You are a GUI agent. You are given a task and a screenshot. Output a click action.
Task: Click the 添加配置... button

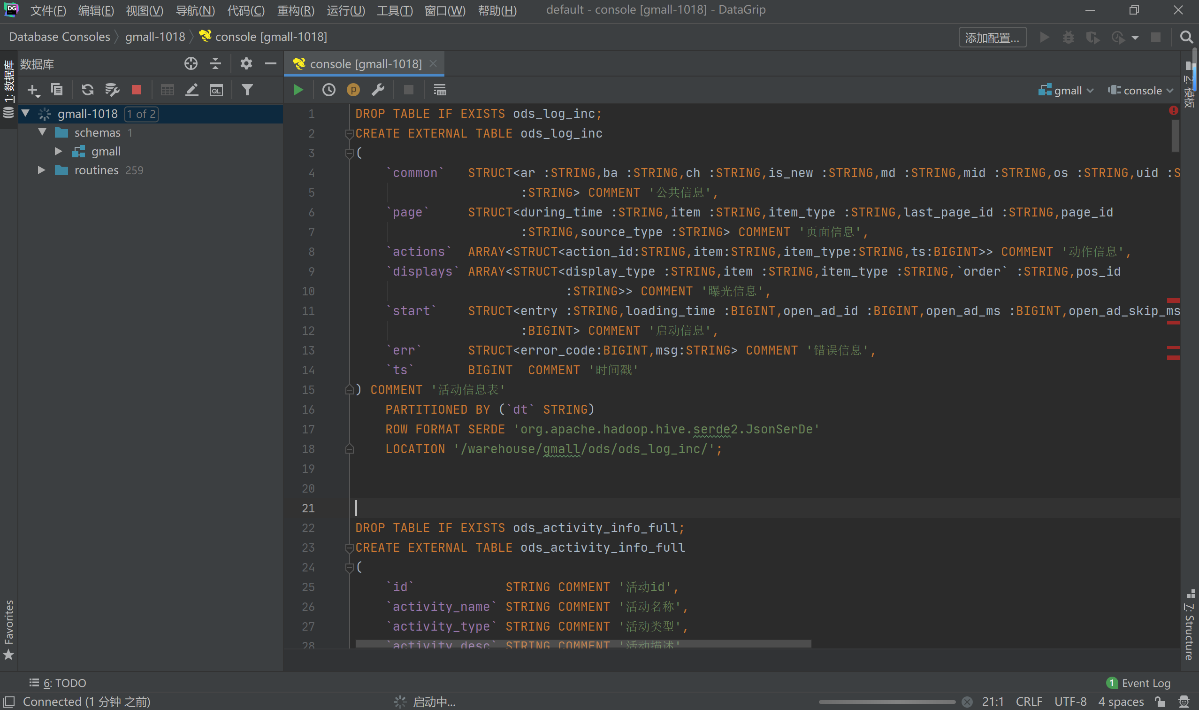pos(992,37)
